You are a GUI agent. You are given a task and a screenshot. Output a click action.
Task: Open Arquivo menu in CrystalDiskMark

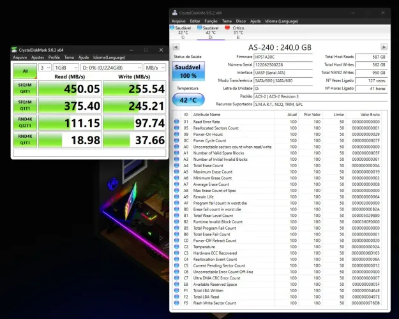(20, 57)
